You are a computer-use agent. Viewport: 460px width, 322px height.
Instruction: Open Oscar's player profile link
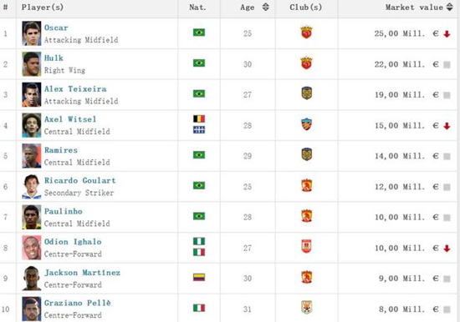pyautogui.click(x=56, y=28)
